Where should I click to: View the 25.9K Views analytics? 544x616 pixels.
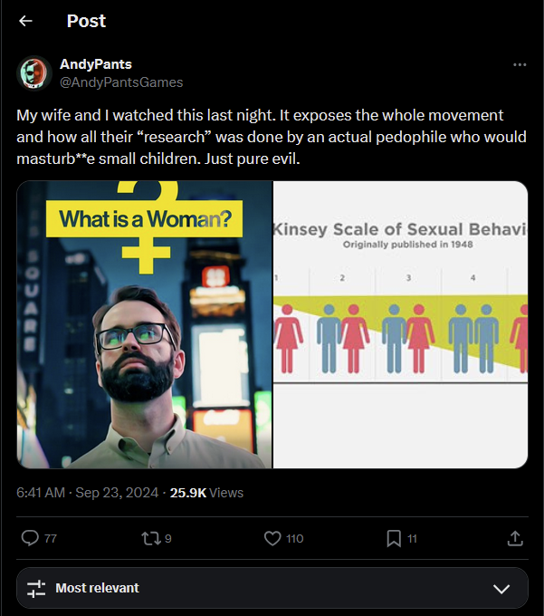pos(206,493)
